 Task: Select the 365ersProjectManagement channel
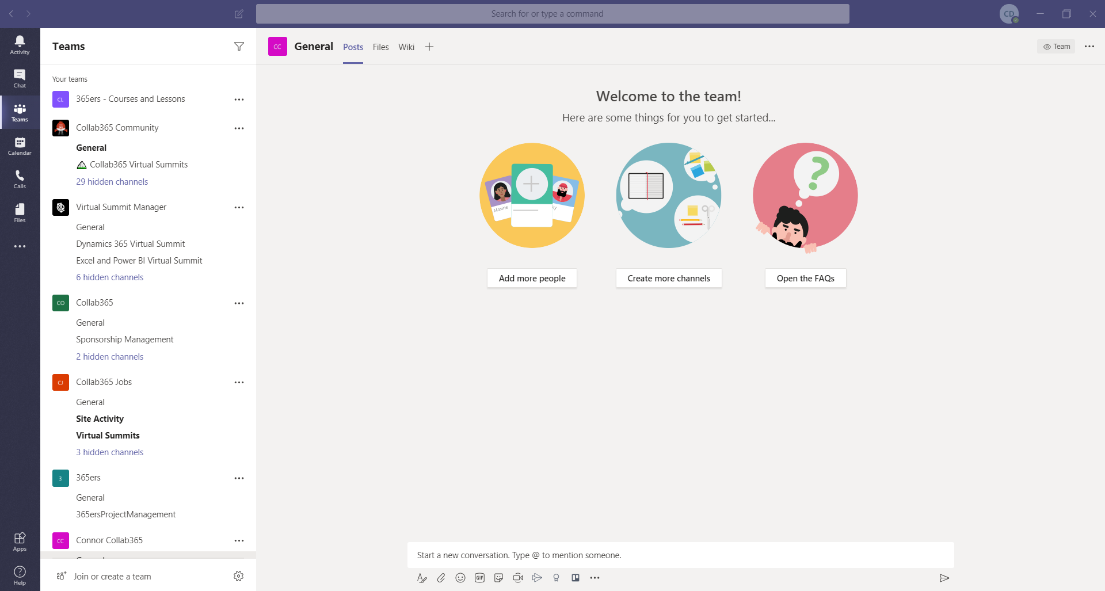(125, 514)
